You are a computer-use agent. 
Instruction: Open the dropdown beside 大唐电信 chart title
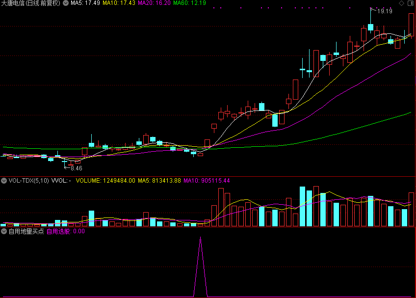tap(66, 3)
